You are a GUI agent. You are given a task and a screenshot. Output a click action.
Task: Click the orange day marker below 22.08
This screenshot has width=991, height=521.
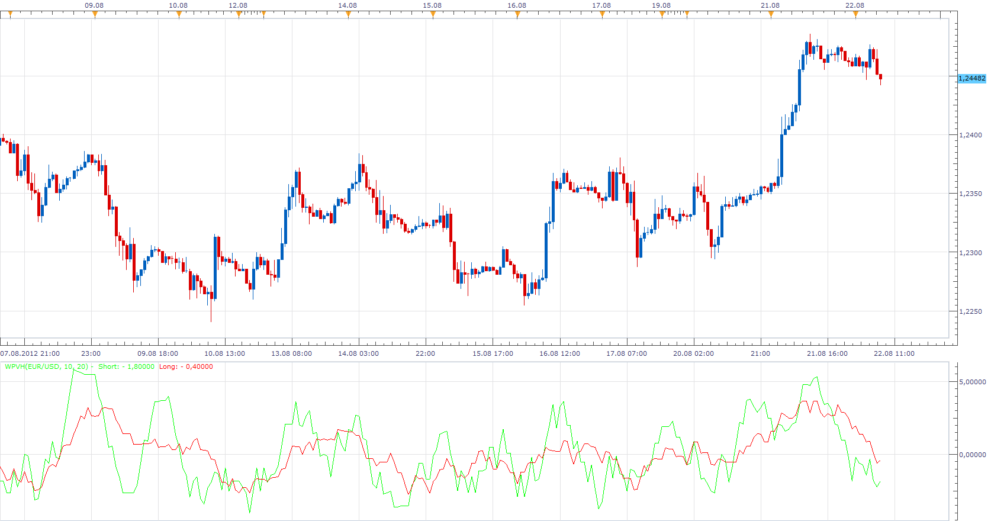point(855,15)
